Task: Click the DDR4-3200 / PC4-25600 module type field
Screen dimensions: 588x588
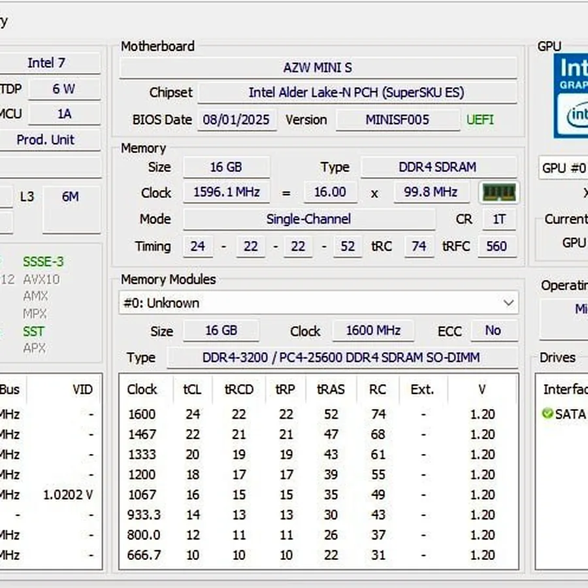Action: pos(342,357)
